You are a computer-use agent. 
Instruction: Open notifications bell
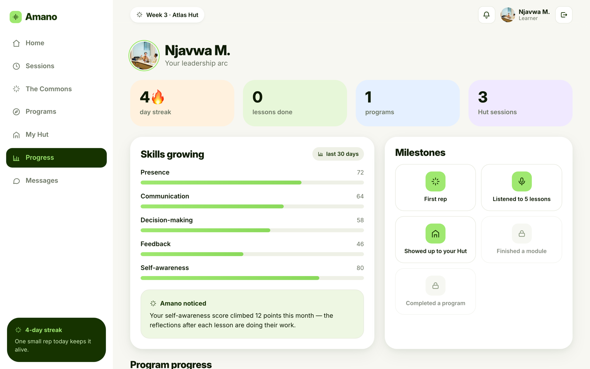tap(486, 15)
